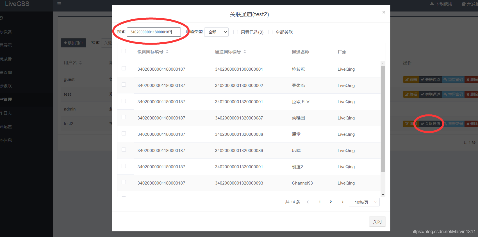Select page 1 in pagination
This screenshot has width=478, height=237.
click(320, 202)
